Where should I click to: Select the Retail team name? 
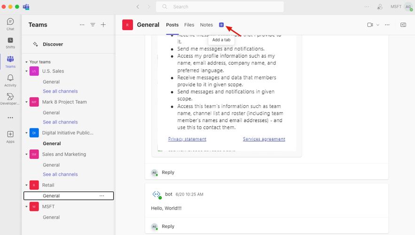48,185
